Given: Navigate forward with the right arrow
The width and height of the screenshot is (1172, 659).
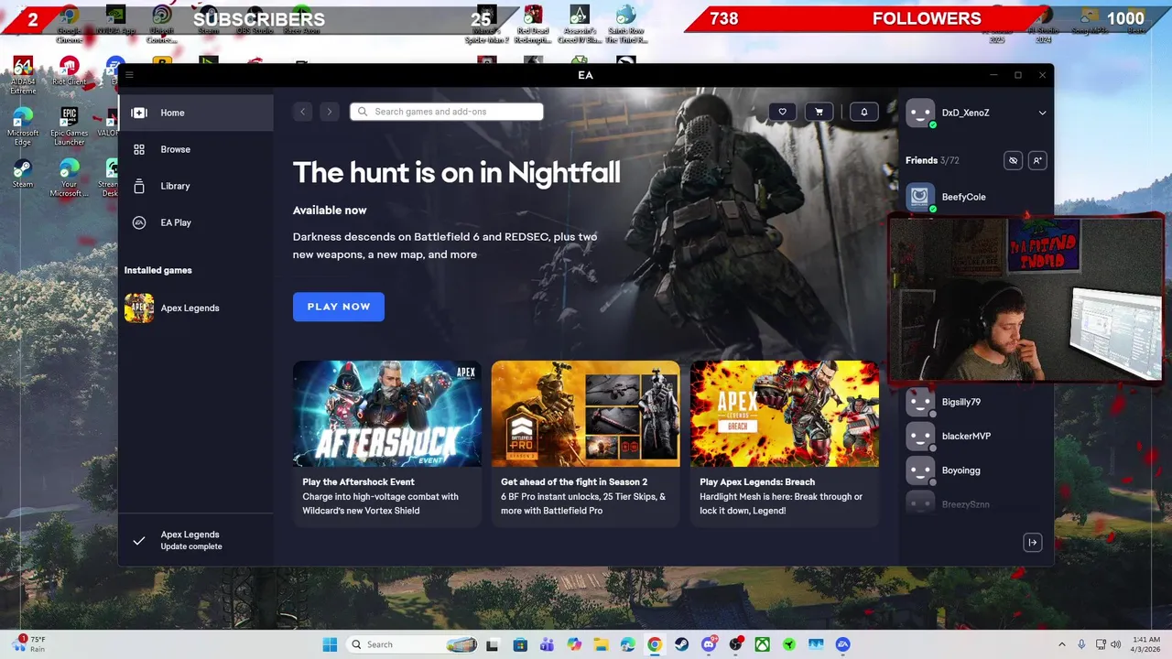Looking at the screenshot, I should pyautogui.click(x=330, y=112).
